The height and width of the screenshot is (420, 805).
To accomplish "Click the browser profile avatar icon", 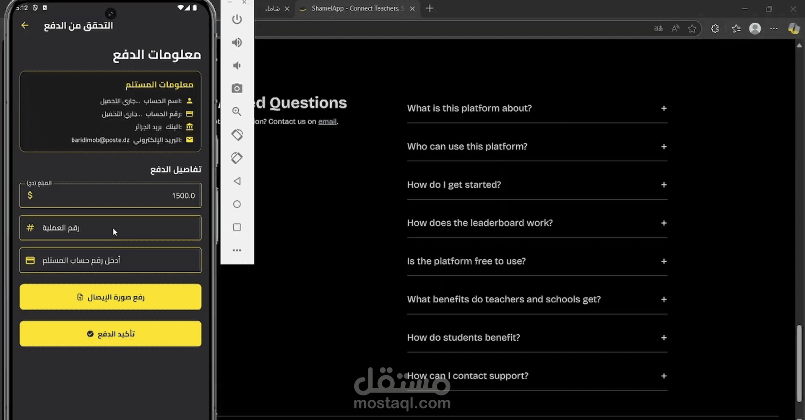I will coord(755,29).
